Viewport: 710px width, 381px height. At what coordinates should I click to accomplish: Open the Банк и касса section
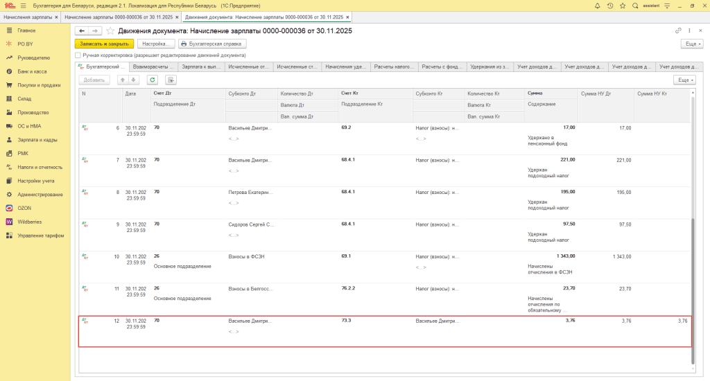coord(32,71)
